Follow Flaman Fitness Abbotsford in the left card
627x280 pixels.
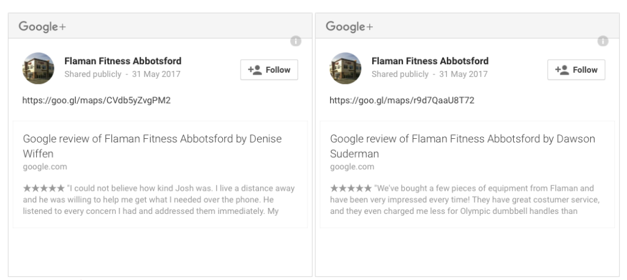tap(269, 70)
